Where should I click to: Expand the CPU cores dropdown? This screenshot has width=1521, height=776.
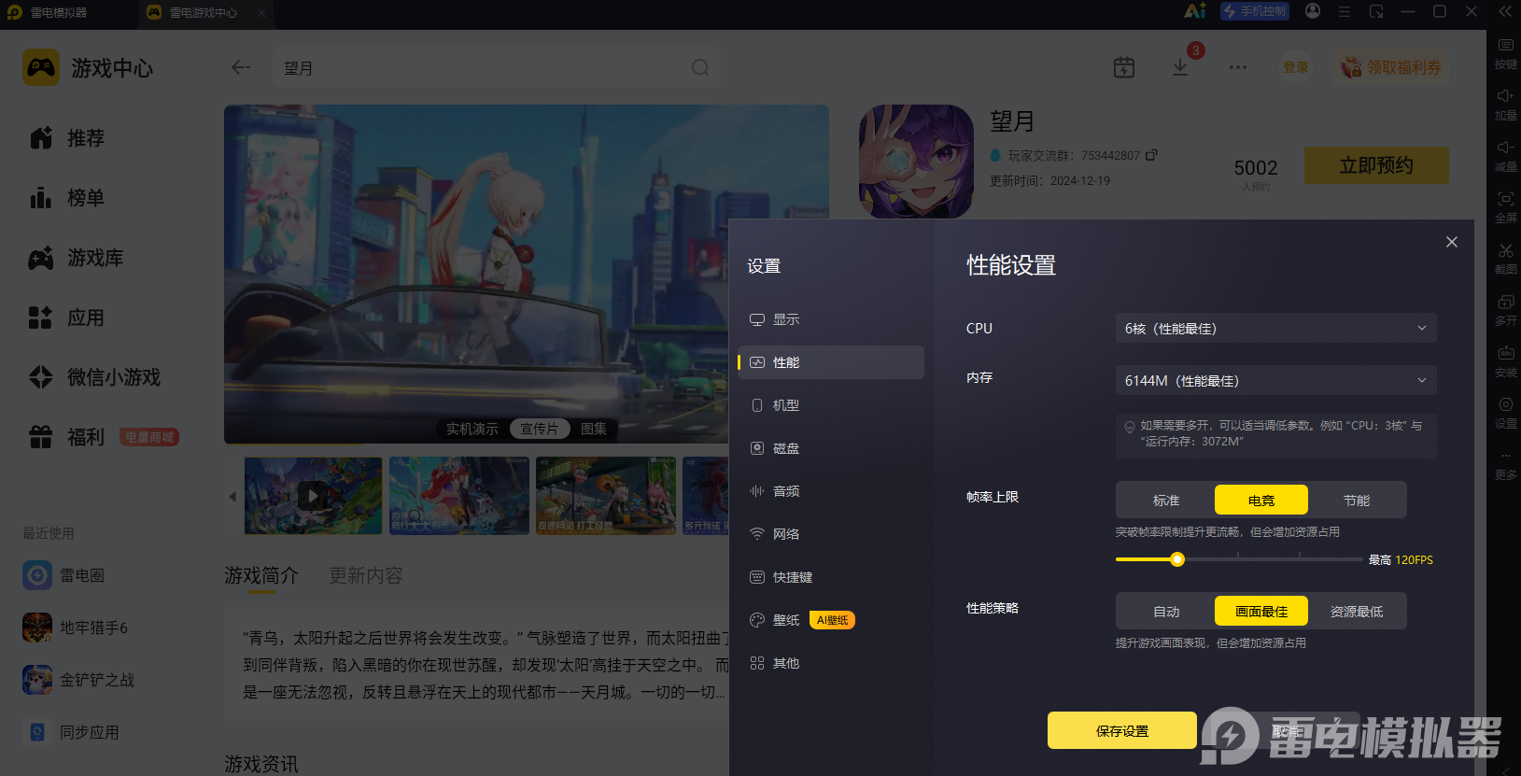pyautogui.click(x=1275, y=329)
